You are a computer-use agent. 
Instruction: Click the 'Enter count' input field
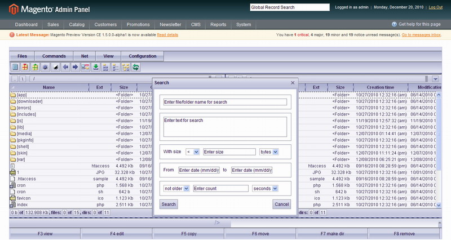[x=220, y=189]
